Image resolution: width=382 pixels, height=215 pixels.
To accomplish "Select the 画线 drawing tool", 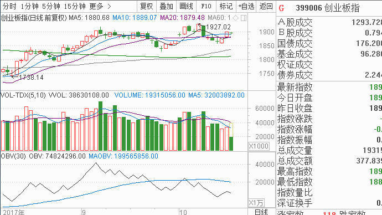I will [186, 6].
